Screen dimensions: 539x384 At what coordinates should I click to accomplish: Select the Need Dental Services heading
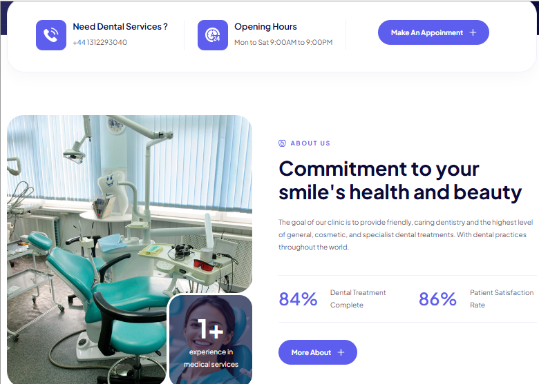click(120, 27)
